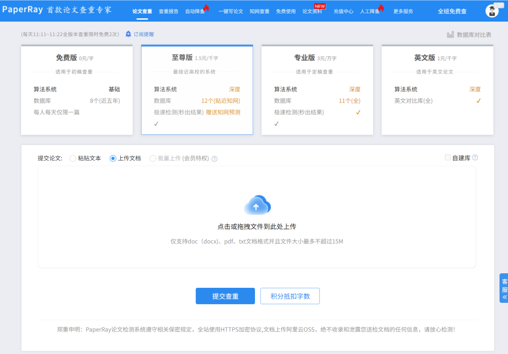
Task: Open the 更多服务 menu
Action: (403, 11)
